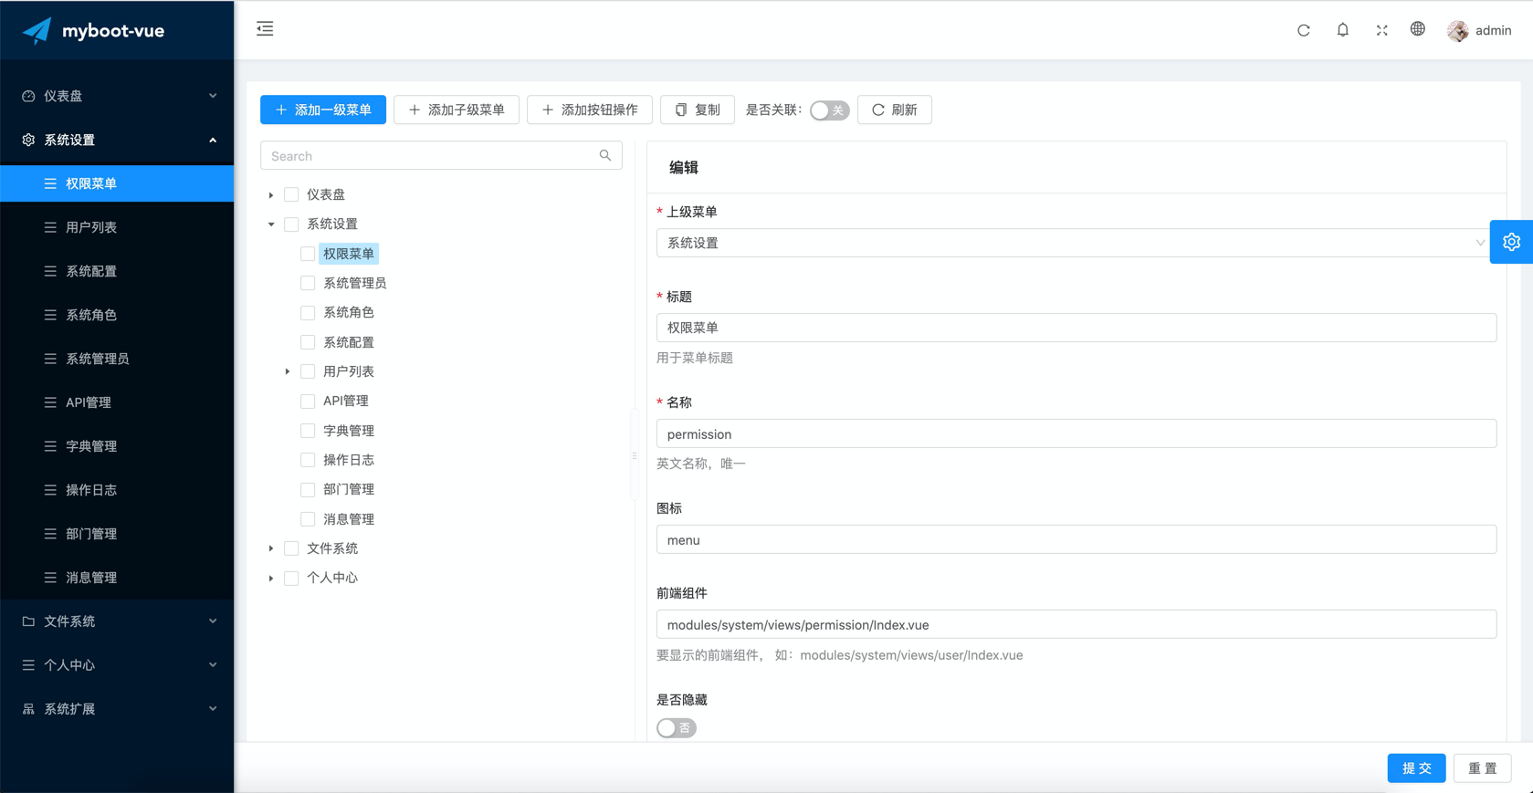
Task: Click into the 图标 input field
Action: click(1076, 540)
